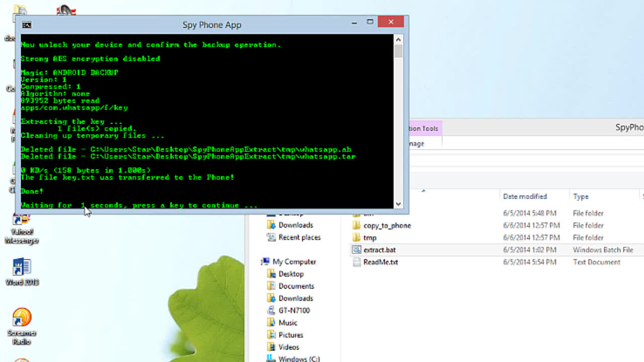644x362 pixels.
Task: Click the File folder type of the tmp row
Action: 588,237
